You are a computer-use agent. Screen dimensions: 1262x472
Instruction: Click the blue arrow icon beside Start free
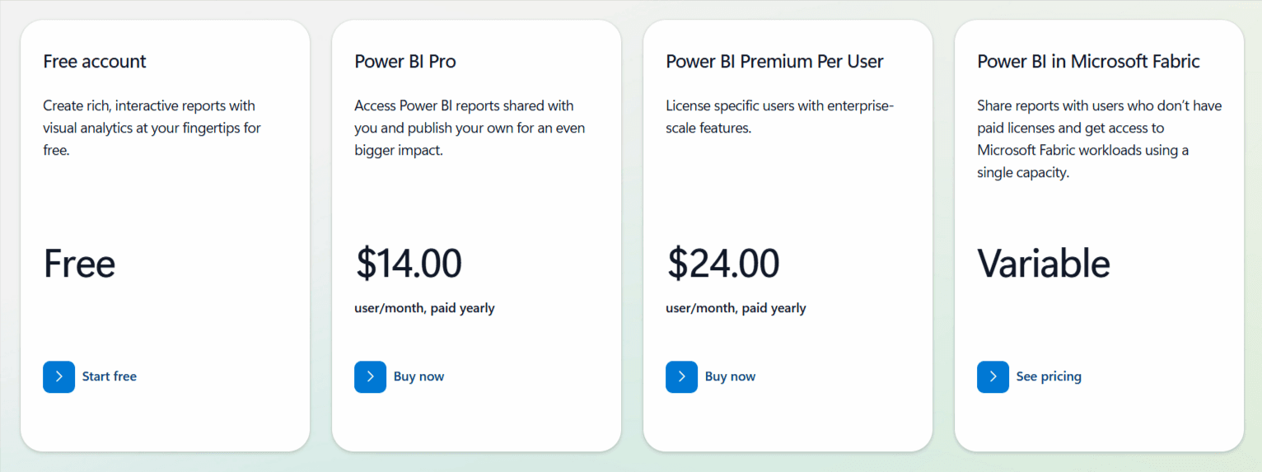(x=58, y=376)
